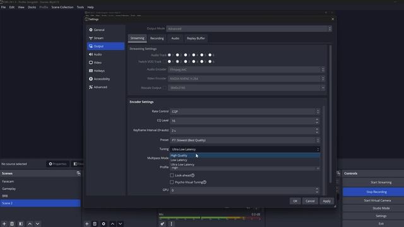The height and width of the screenshot is (227, 404).
Task: Click Cancel in Settings dialog
Action: (x=310, y=201)
